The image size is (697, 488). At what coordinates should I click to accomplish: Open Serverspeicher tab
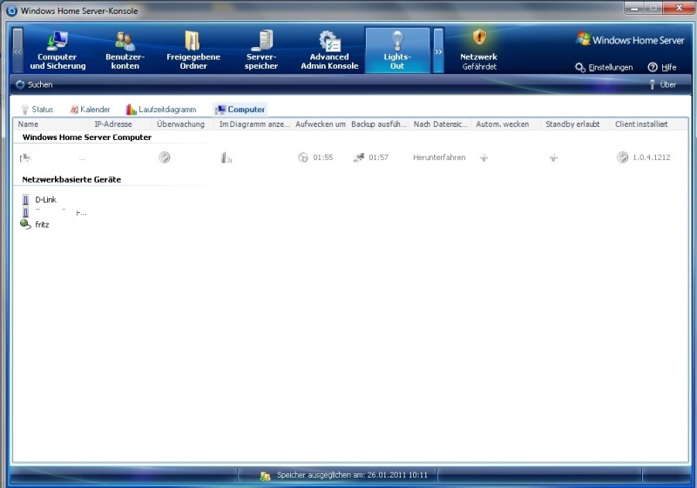261,50
